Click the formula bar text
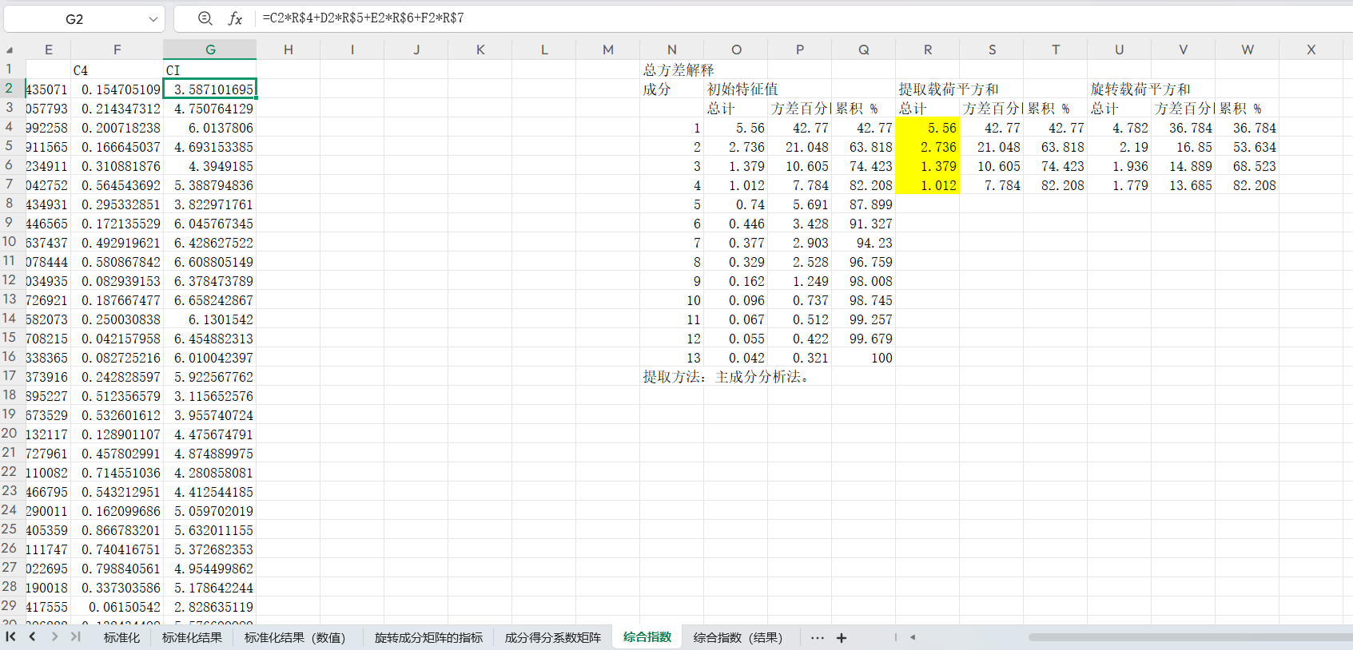1353x650 pixels. [x=364, y=18]
